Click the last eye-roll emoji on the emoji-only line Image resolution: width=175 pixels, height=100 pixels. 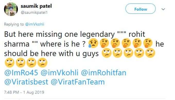coord(42,63)
